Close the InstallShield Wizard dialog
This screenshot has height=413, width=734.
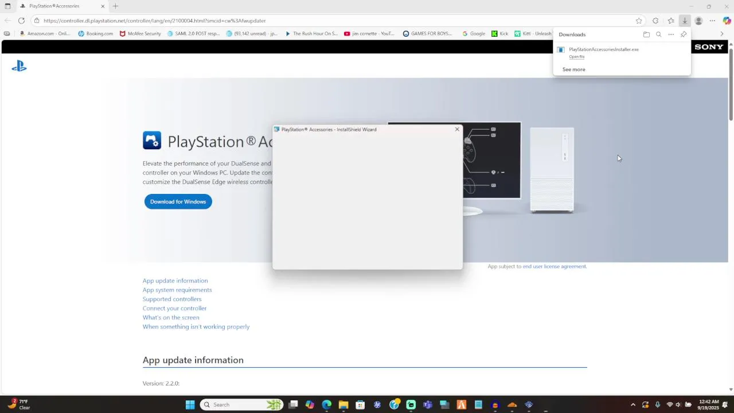pos(457,130)
